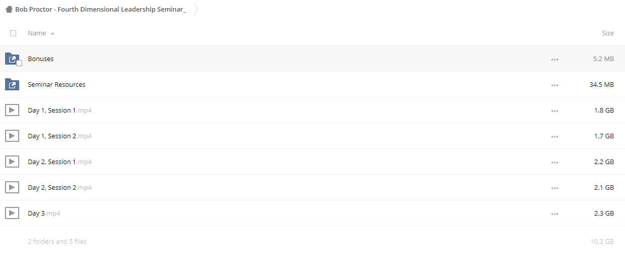Image resolution: width=625 pixels, height=262 pixels.
Task: Toggle the select-all checkbox in header
Action: (x=13, y=33)
